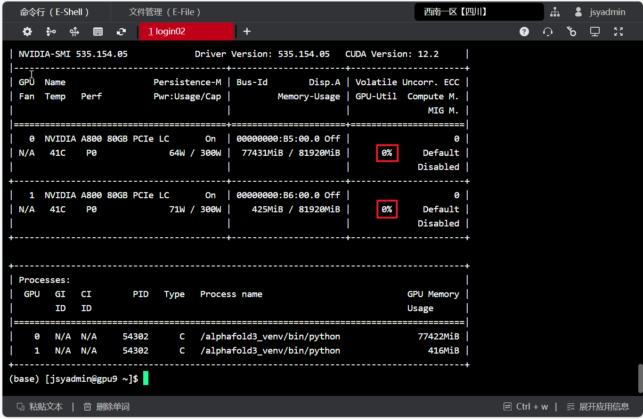Select the login02 terminal session tab
The width and height of the screenshot is (643, 419).
point(186,32)
